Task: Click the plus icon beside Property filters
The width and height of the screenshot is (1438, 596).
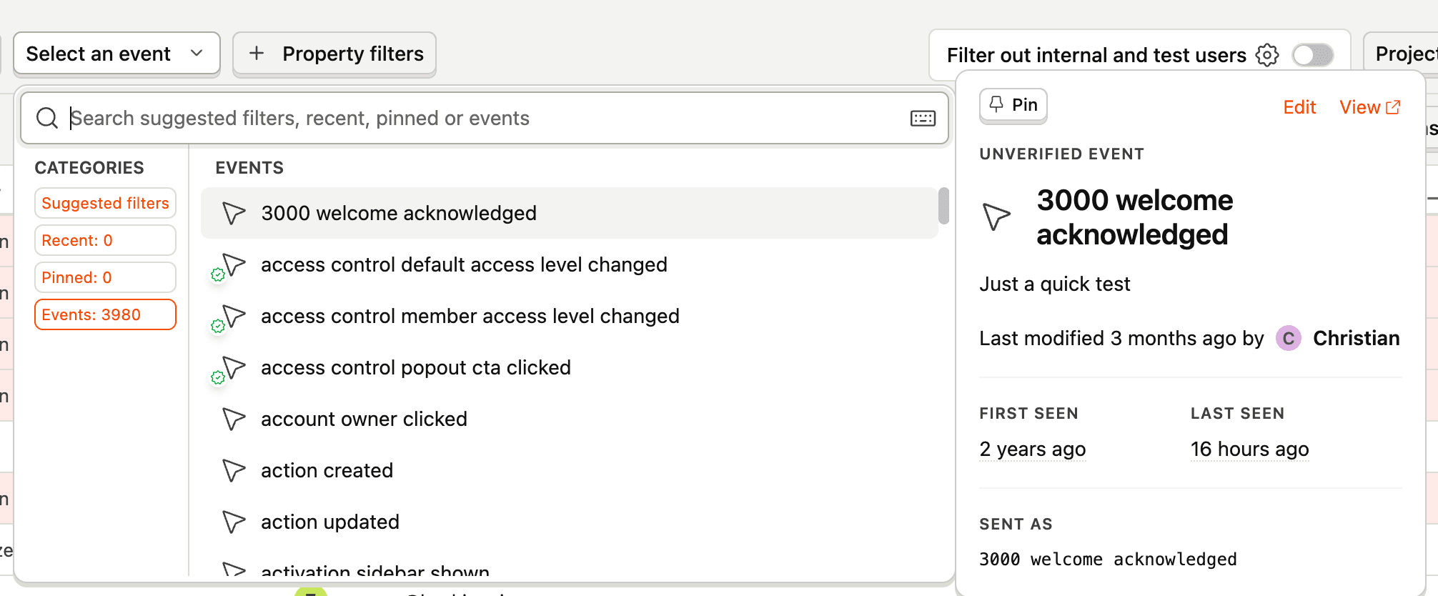Action: click(257, 53)
